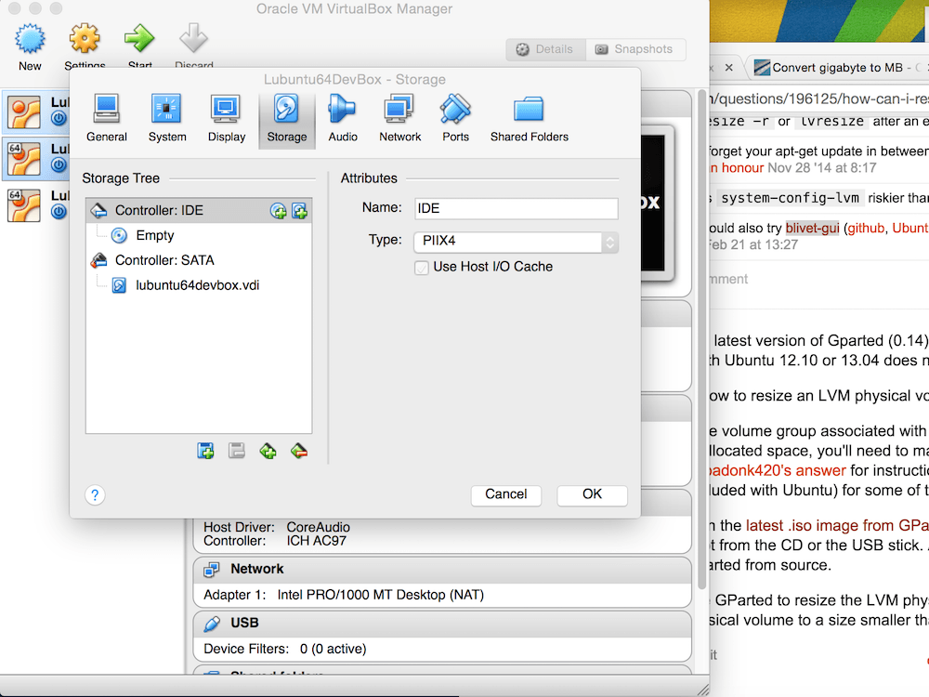929x697 pixels.
Task: Open the help question mark button
Action: click(95, 494)
